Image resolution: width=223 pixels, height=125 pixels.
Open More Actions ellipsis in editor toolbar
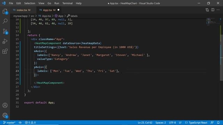218,10
